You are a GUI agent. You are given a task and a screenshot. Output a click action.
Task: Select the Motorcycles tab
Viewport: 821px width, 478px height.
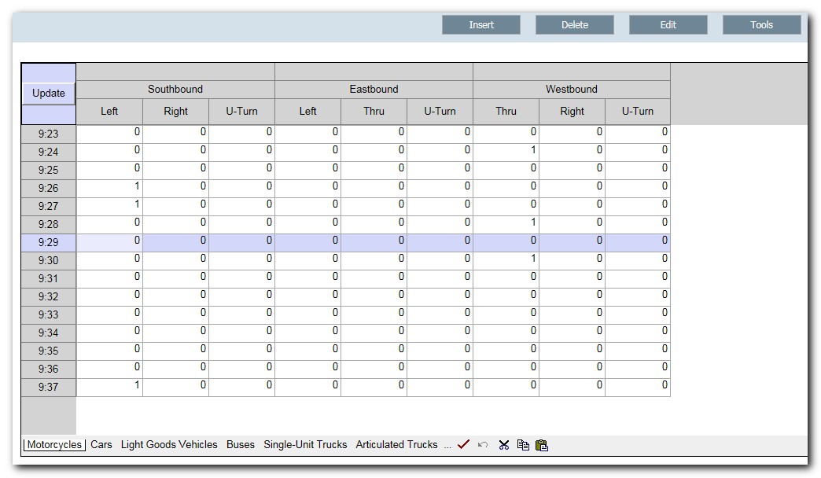coord(53,444)
